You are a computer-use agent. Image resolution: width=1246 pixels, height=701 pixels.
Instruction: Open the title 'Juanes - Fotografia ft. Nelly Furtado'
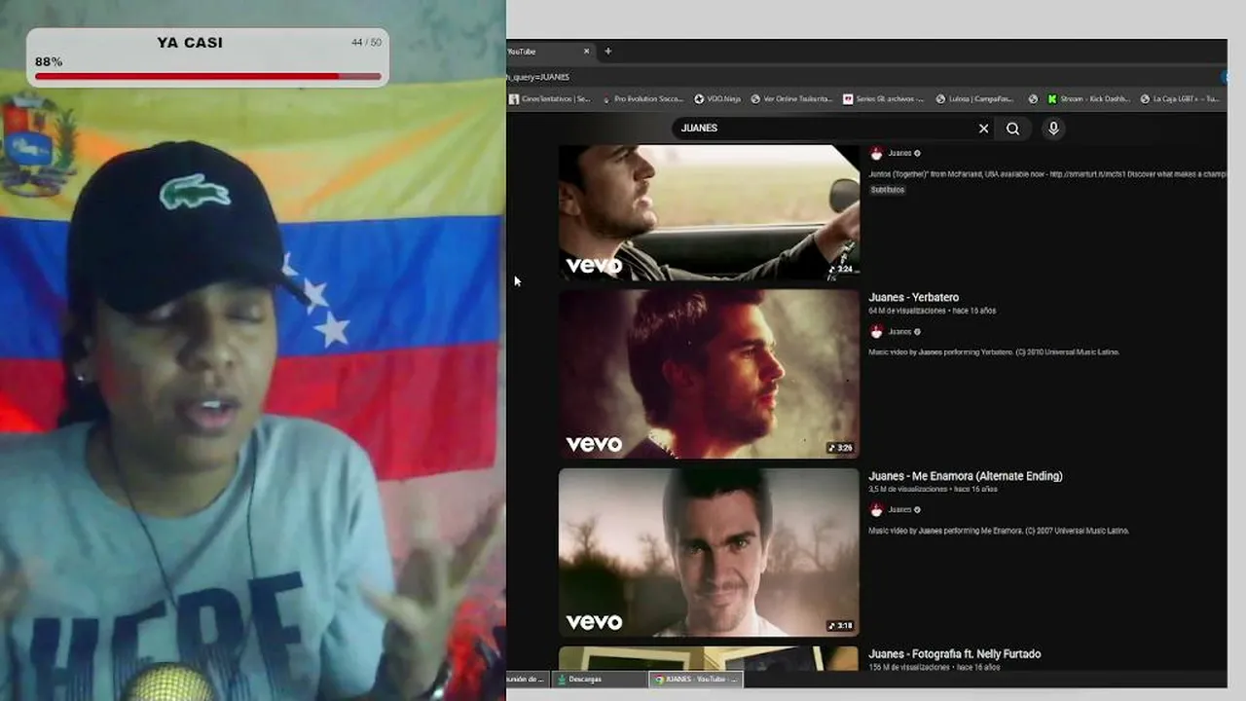[x=955, y=654]
